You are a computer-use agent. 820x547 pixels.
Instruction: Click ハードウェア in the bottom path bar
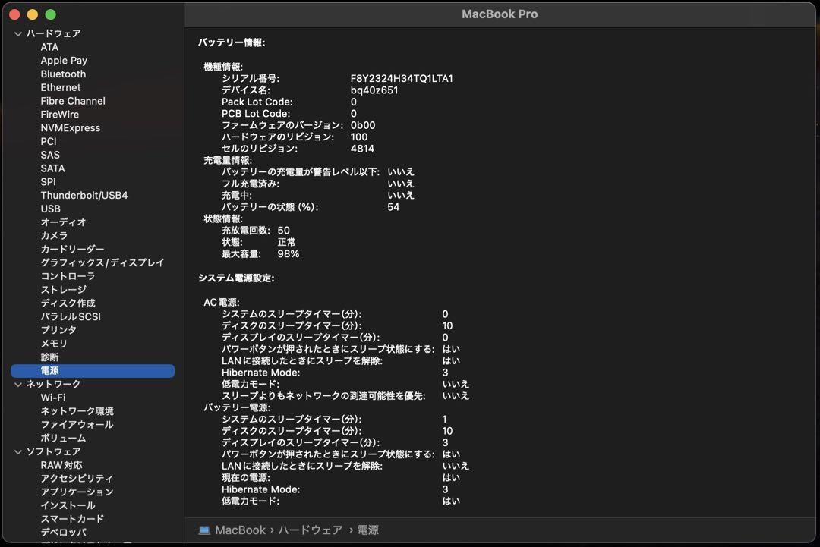[x=310, y=530]
